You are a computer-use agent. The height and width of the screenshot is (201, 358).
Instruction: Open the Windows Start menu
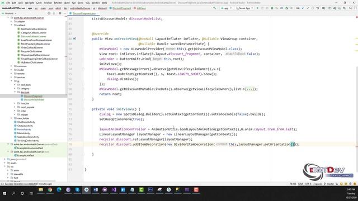[4, 193]
